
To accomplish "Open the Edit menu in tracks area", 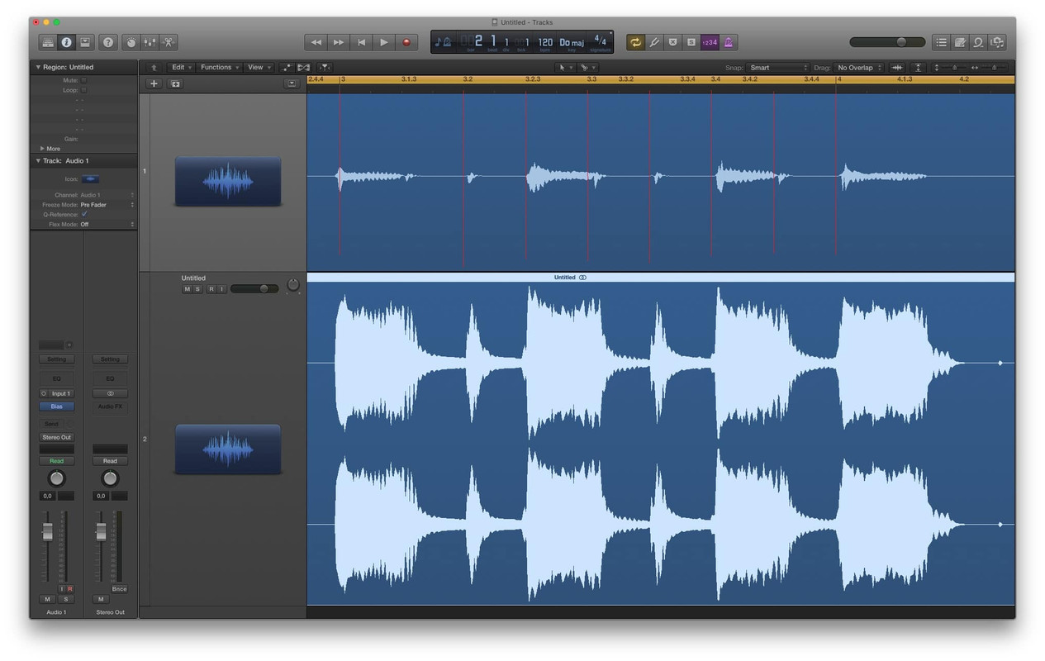I will (181, 68).
